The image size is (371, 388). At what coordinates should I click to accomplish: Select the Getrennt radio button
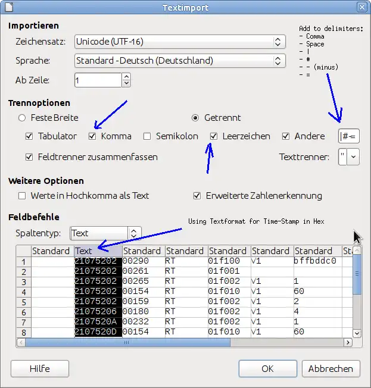[x=195, y=118]
